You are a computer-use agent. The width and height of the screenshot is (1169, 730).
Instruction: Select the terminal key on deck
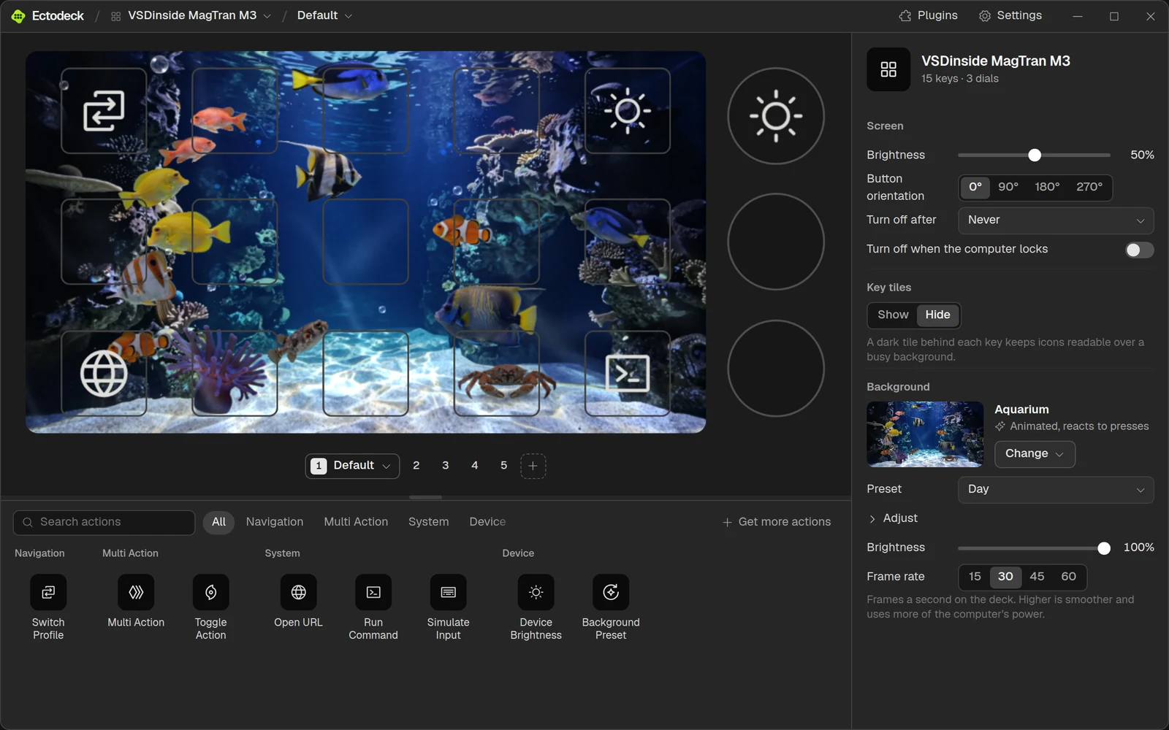[x=628, y=373]
